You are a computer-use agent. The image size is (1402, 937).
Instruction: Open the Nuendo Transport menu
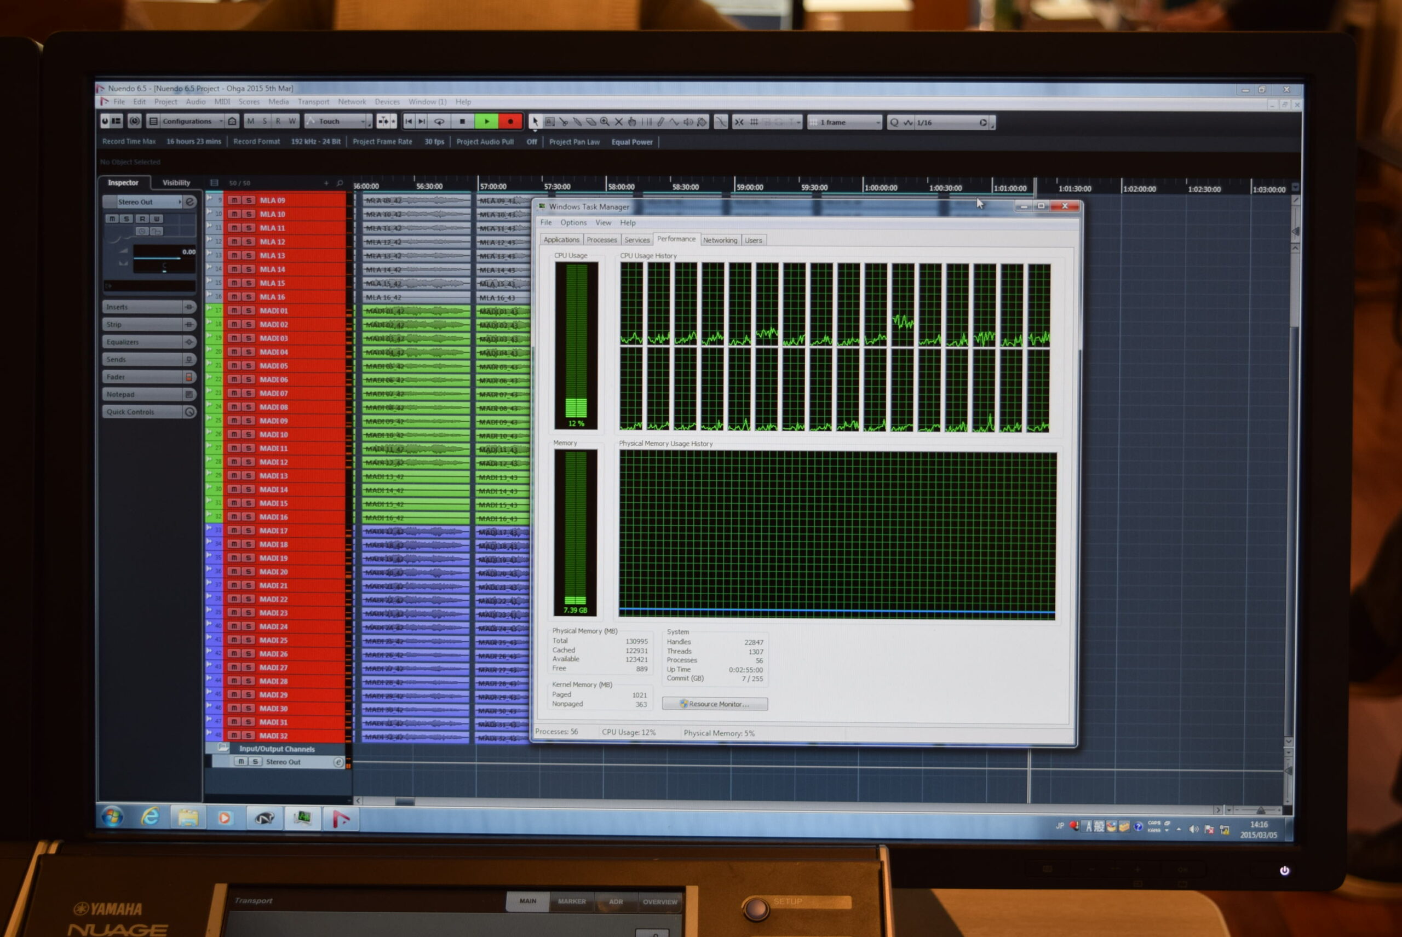click(314, 102)
